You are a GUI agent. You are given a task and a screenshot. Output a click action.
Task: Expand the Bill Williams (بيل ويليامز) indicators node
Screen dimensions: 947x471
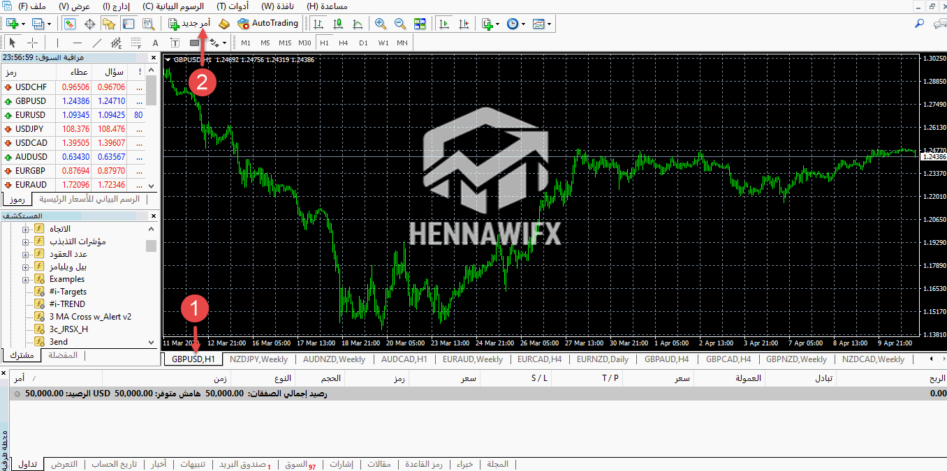26,267
